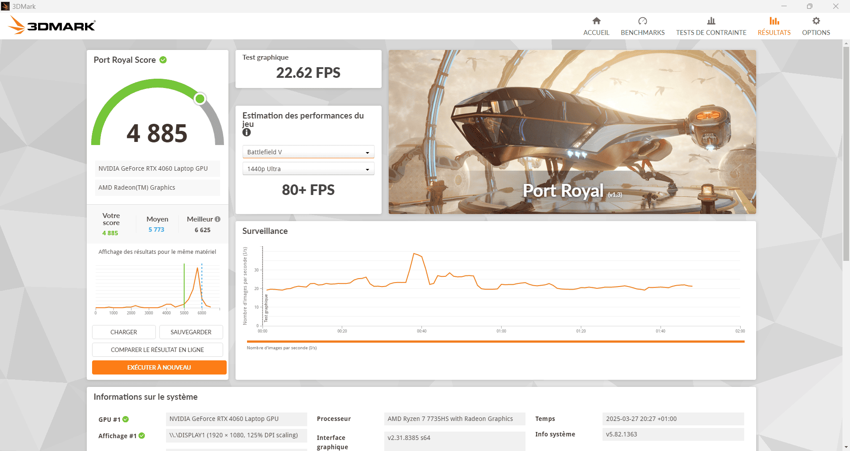Click the GPU #1 NVIDIA GeForce RTX 4060 value
The image size is (850, 451).
click(x=236, y=419)
